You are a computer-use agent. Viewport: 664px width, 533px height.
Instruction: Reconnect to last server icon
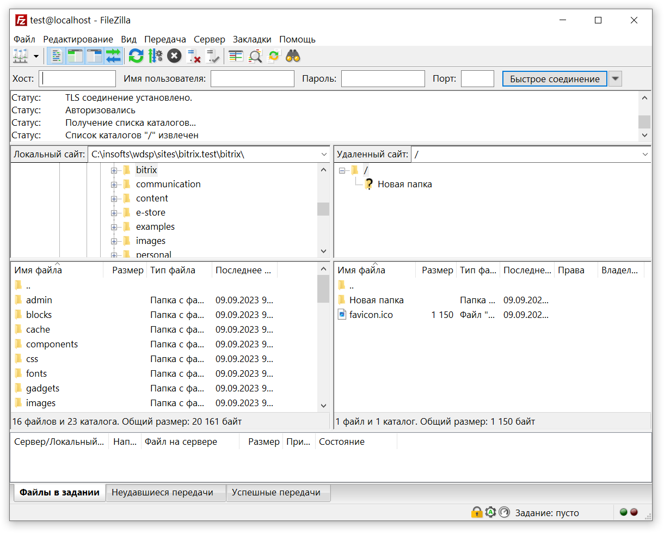click(212, 56)
